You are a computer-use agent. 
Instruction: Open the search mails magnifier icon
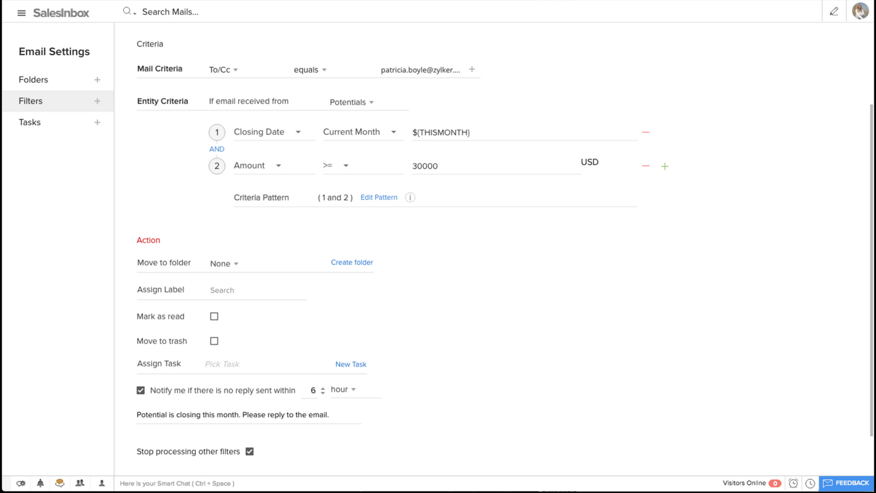point(127,10)
